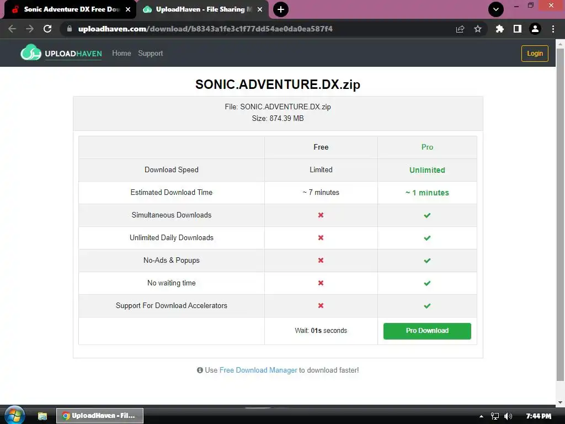The height and width of the screenshot is (424, 565).
Task: Click the '~ 1 minutes' cell
Action: (427, 193)
